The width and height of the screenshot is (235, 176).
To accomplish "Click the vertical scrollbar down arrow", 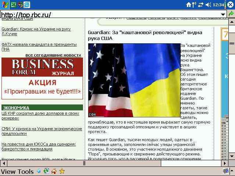I will [x=232, y=157].
